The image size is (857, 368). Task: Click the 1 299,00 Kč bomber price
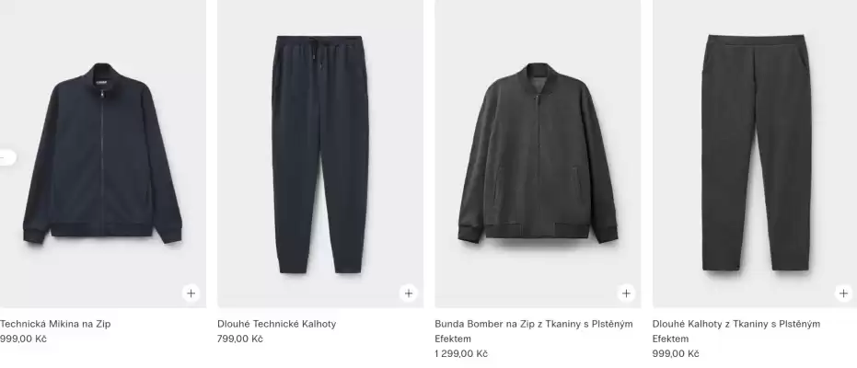pos(461,353)
